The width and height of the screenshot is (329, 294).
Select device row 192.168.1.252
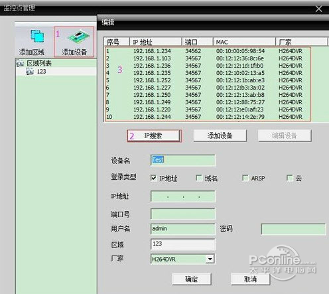[x=208, y=80]
